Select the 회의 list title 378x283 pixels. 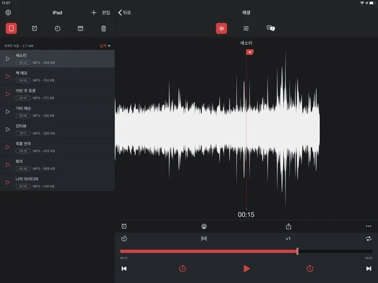(19, 161)
